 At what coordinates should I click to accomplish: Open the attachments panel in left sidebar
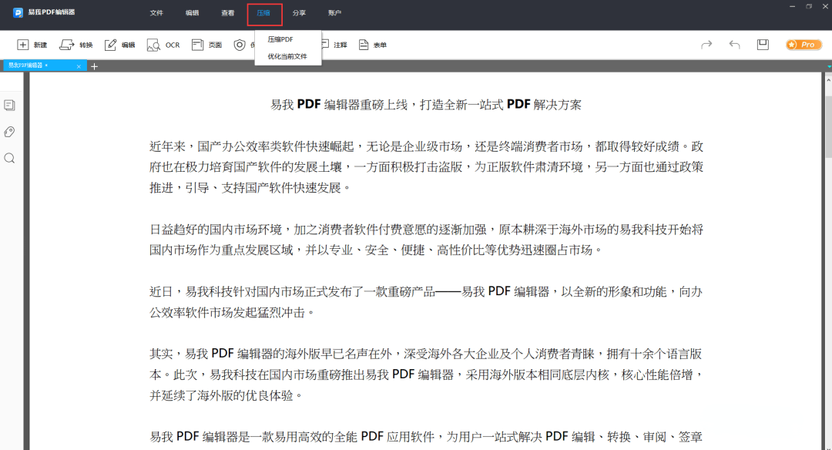tap(9, 132)
